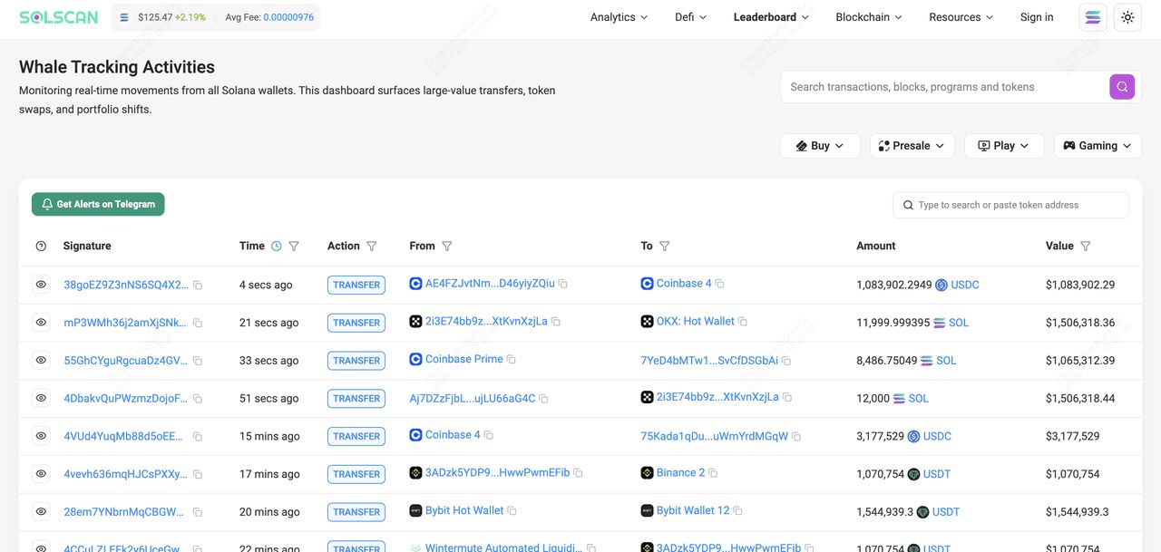Toggle eye icon for the first transaction row
Image resolution: width=1161 pixels, height=552 pixels.
tap(41, 285)
